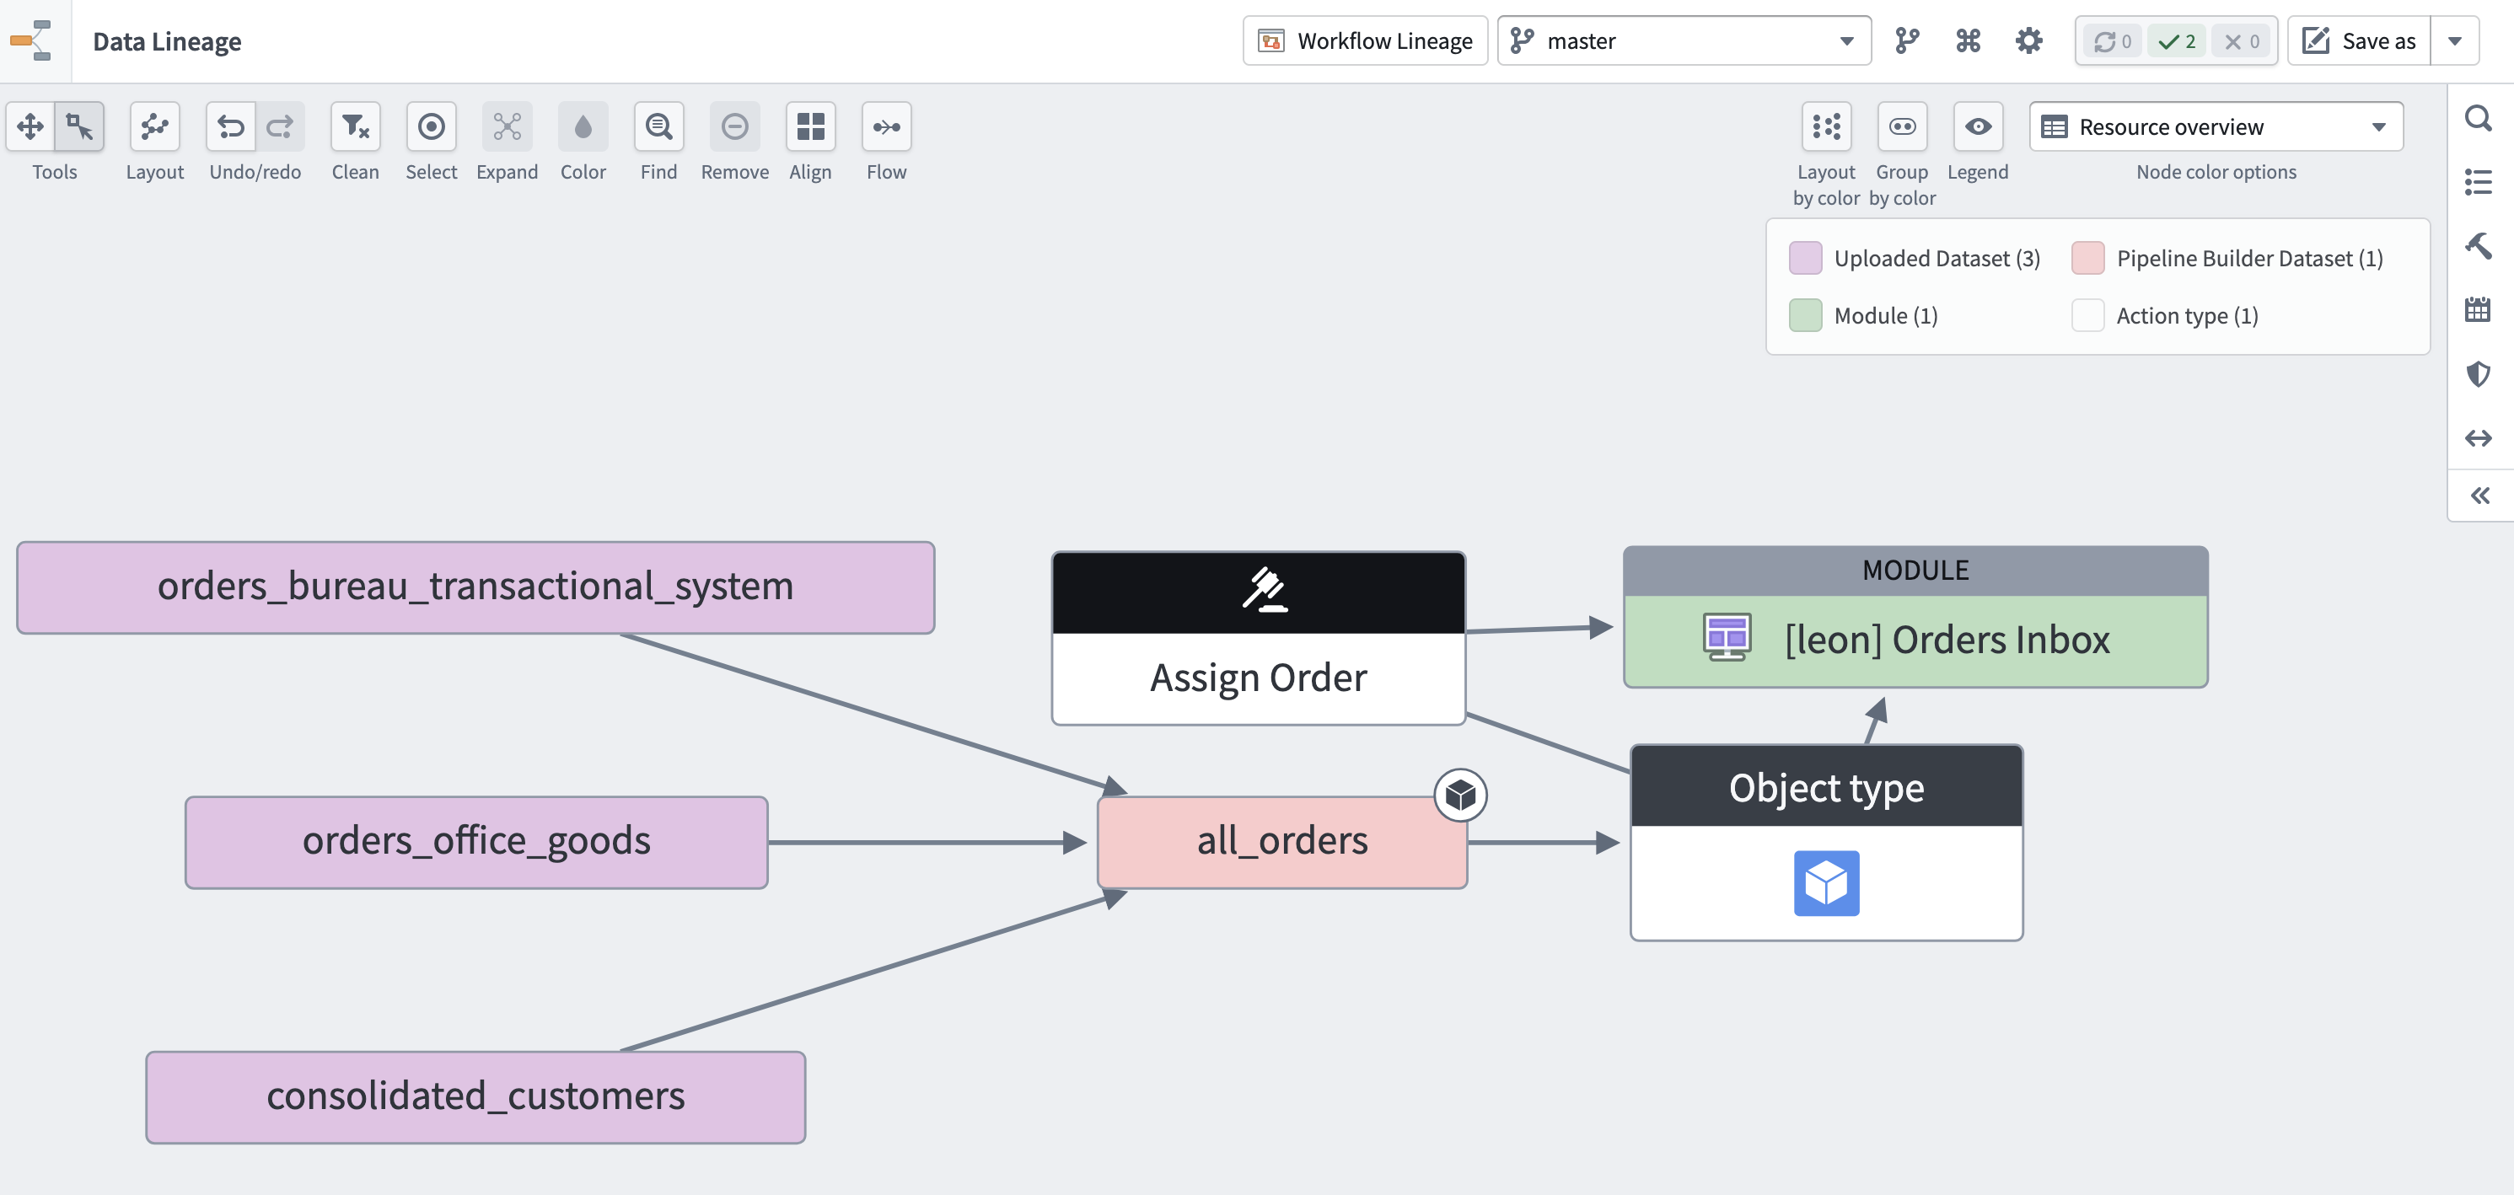The width and height of the screenshot is (2514, 1195).
Task: Click the Flow icon in toolbar
Action: click(886, 126)
